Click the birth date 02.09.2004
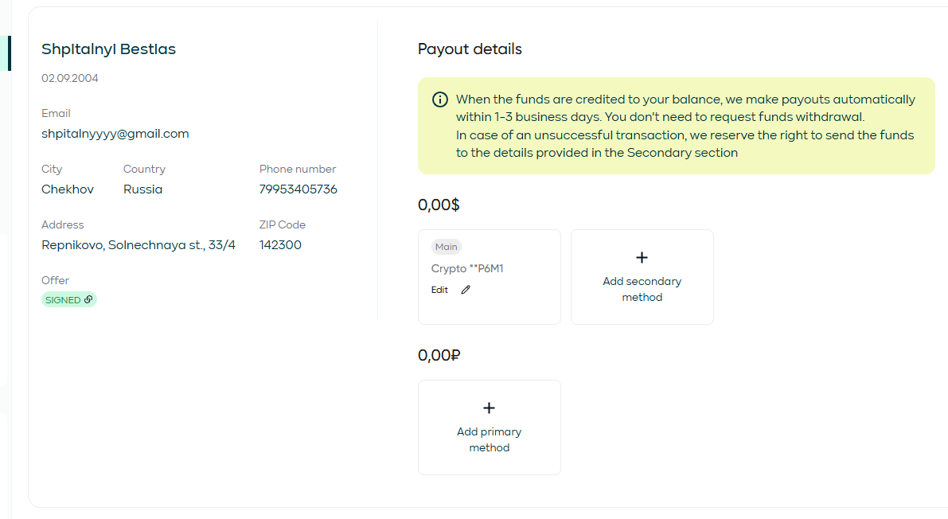This screenshot has height=519, width=948. click(70, 78)
